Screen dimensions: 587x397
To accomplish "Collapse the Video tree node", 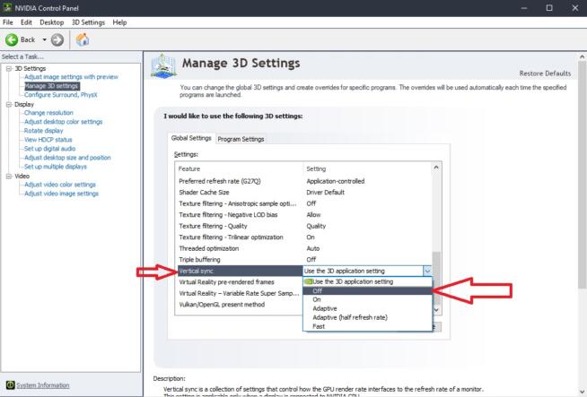I will (x=9, y=176).
